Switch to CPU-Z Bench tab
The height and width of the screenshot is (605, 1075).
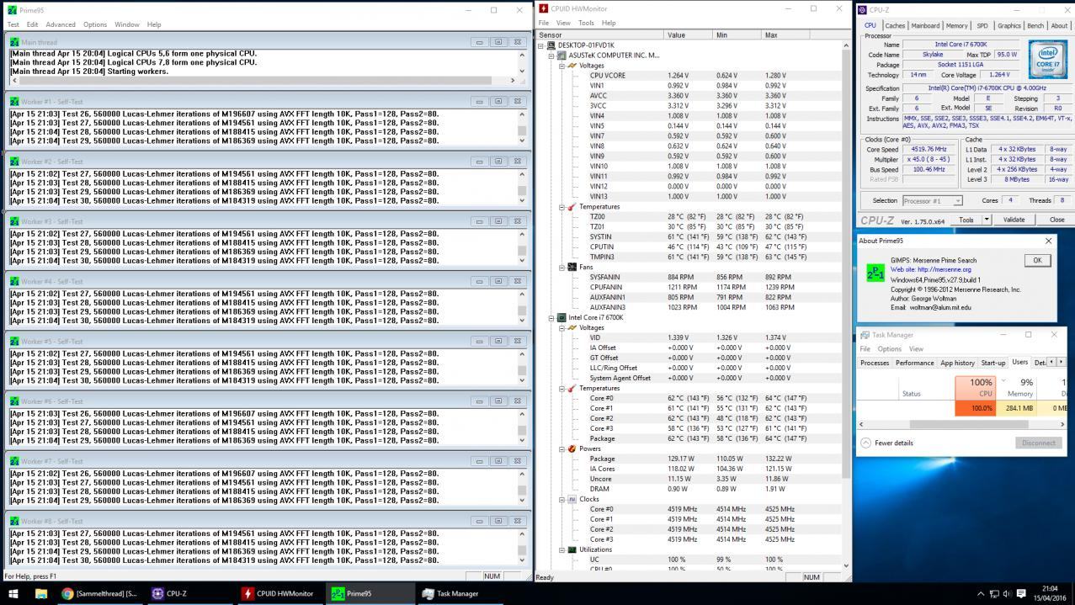coord(1035,26)
